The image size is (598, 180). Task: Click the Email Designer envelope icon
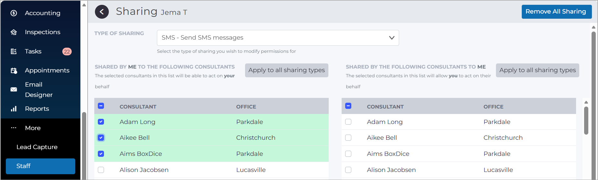14,90
